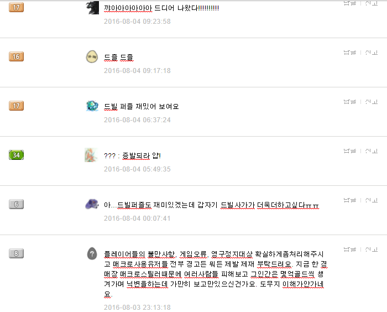Reply (답글) to the 드즐 드즐 comment

coord(350,53)
